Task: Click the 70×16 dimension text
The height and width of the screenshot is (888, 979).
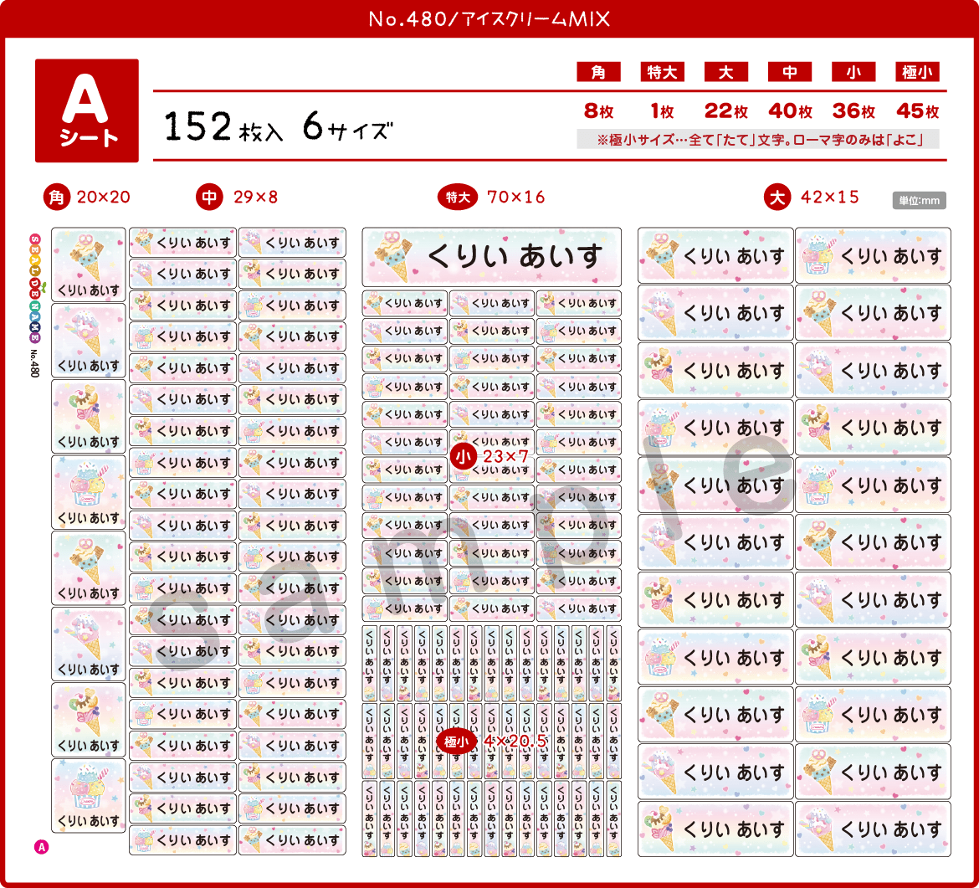Action: click(515, 198)
